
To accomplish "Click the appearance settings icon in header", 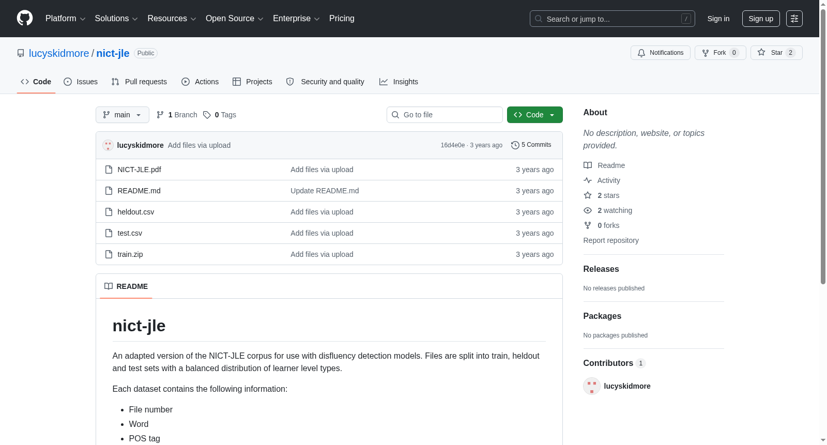I will tap(794, 19).
